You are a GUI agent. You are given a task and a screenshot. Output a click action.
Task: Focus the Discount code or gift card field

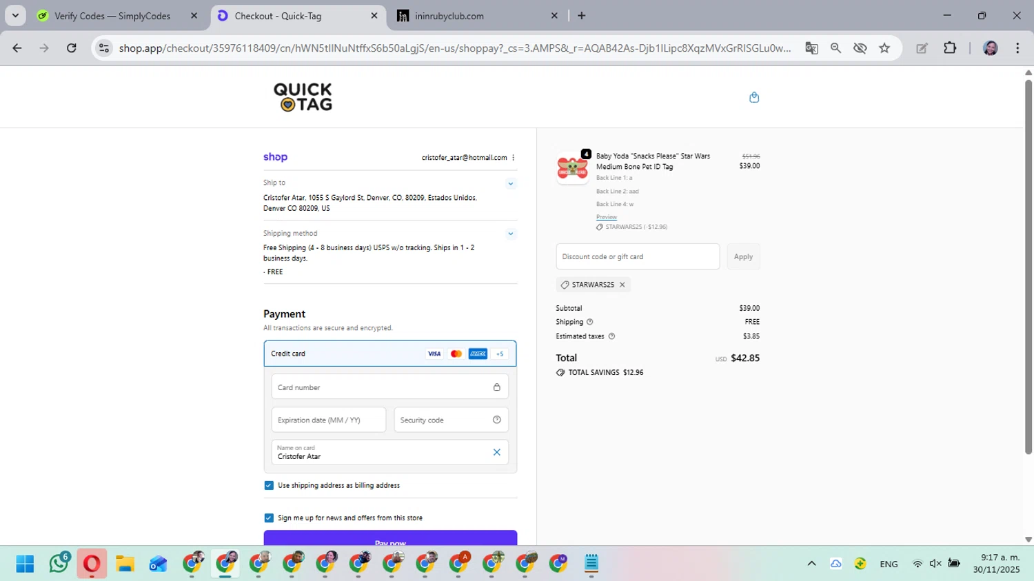pyautogui.click(x=638, y=256)
